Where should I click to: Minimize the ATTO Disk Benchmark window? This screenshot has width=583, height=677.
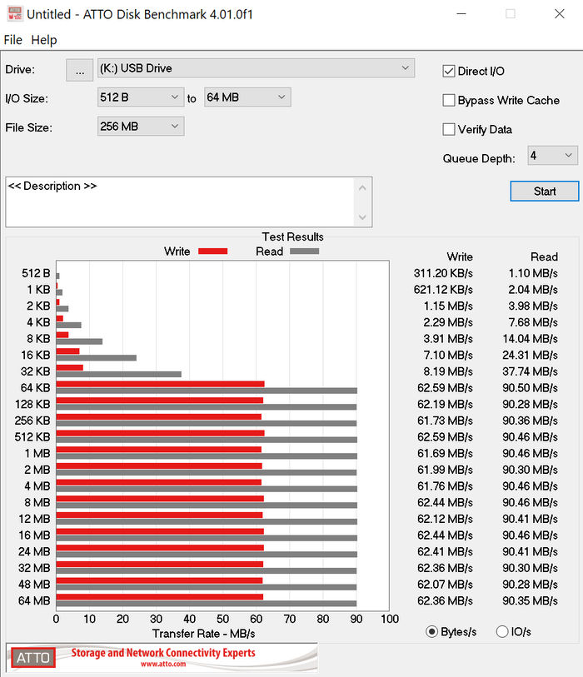(461, 14)
